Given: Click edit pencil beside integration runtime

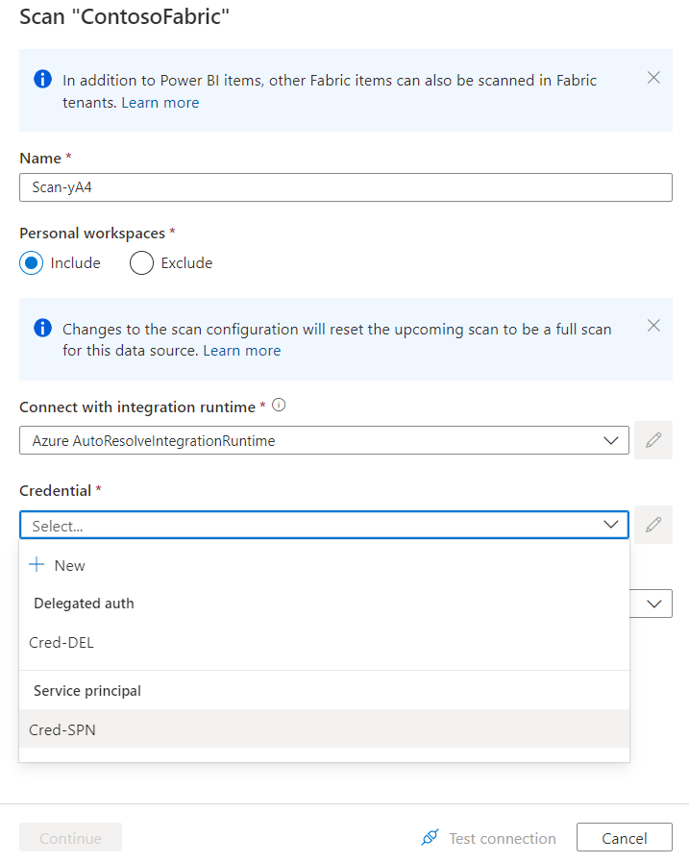Looking at the screenshot, I should pyautogui.click(x=653, y=440).
